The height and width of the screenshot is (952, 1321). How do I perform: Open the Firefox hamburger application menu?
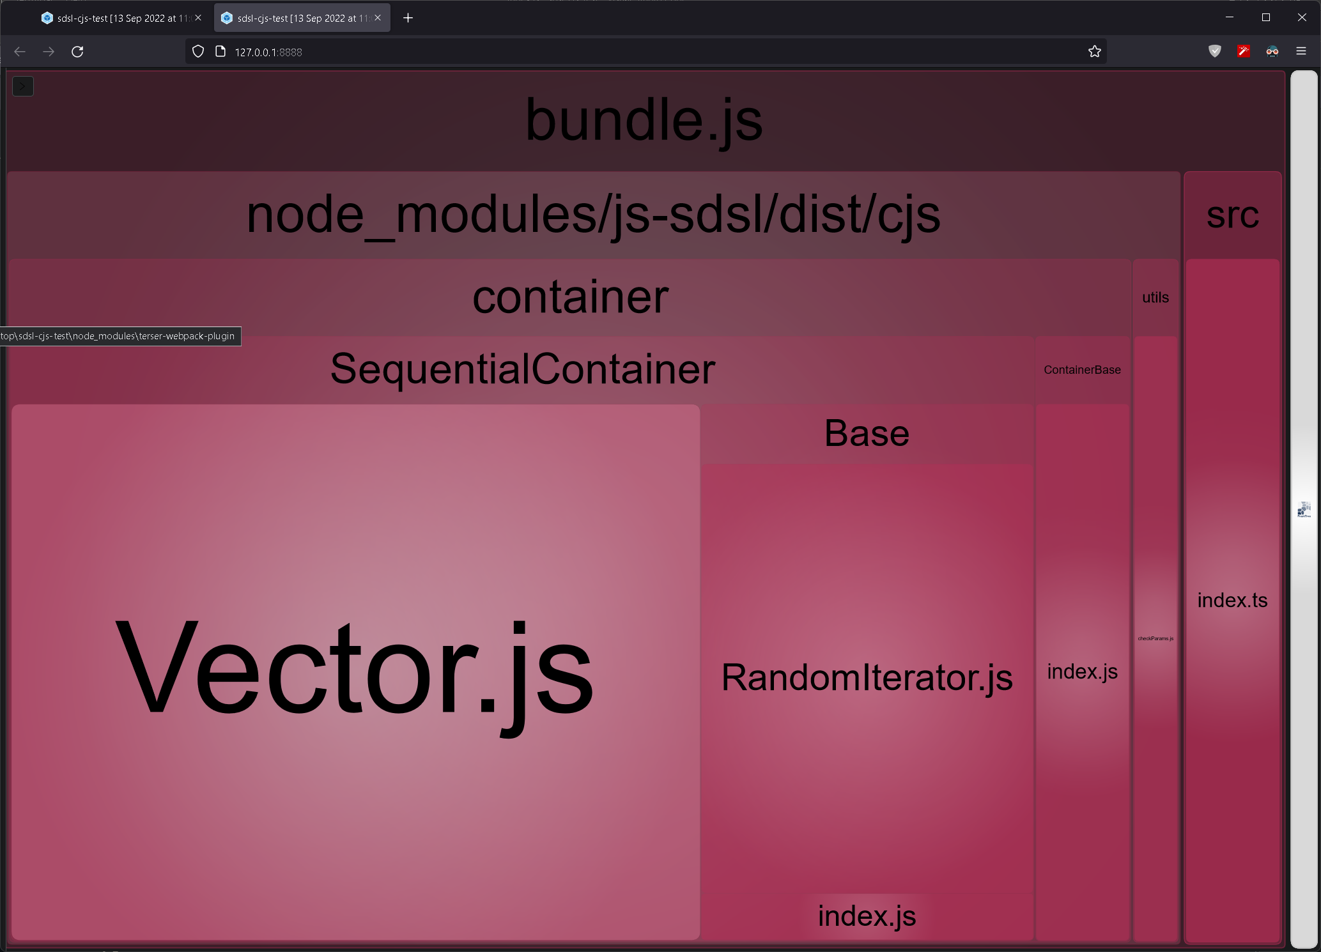pos(1301,52)
